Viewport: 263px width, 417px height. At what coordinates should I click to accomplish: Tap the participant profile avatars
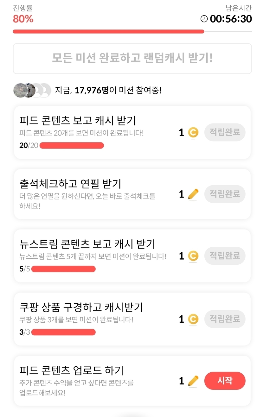(x=32, y=91)
